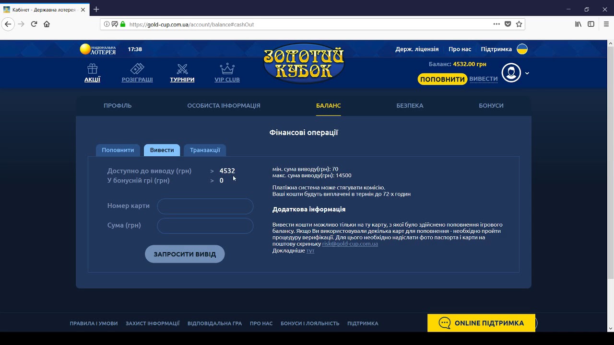Click the page vertical scrollbar
Screen dimensions: 614x345
tap(610, 163)
